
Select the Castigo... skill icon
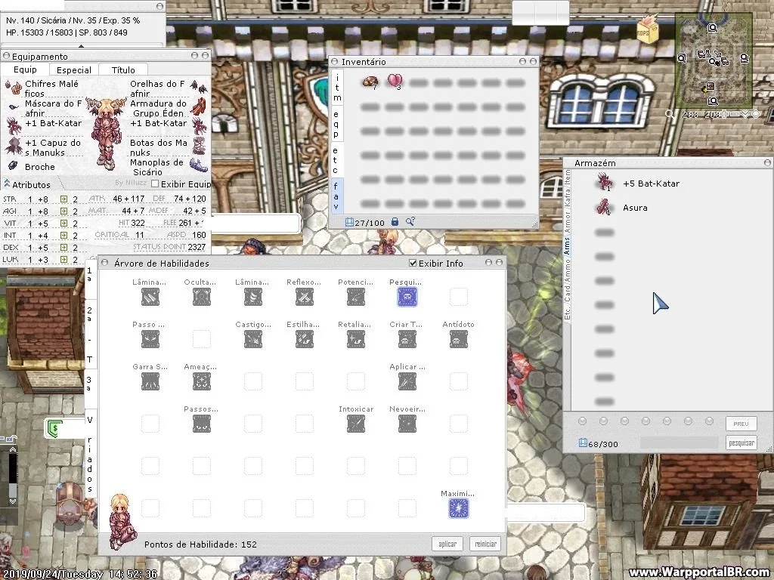tap(253, 339)
